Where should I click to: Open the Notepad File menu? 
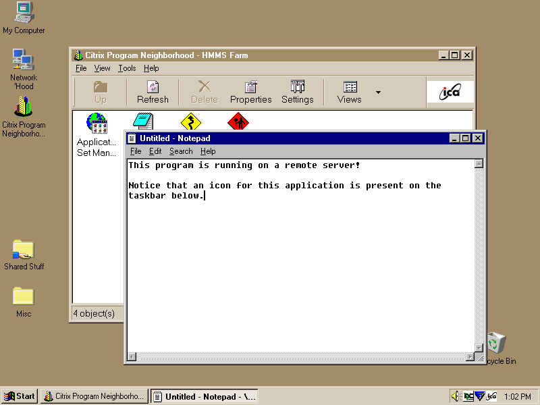pyautogui.click(x=136, y=151)
